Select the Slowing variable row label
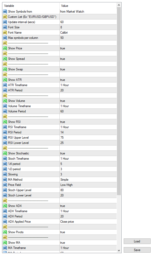Viewport: 153px width, 255px height. 13,174
